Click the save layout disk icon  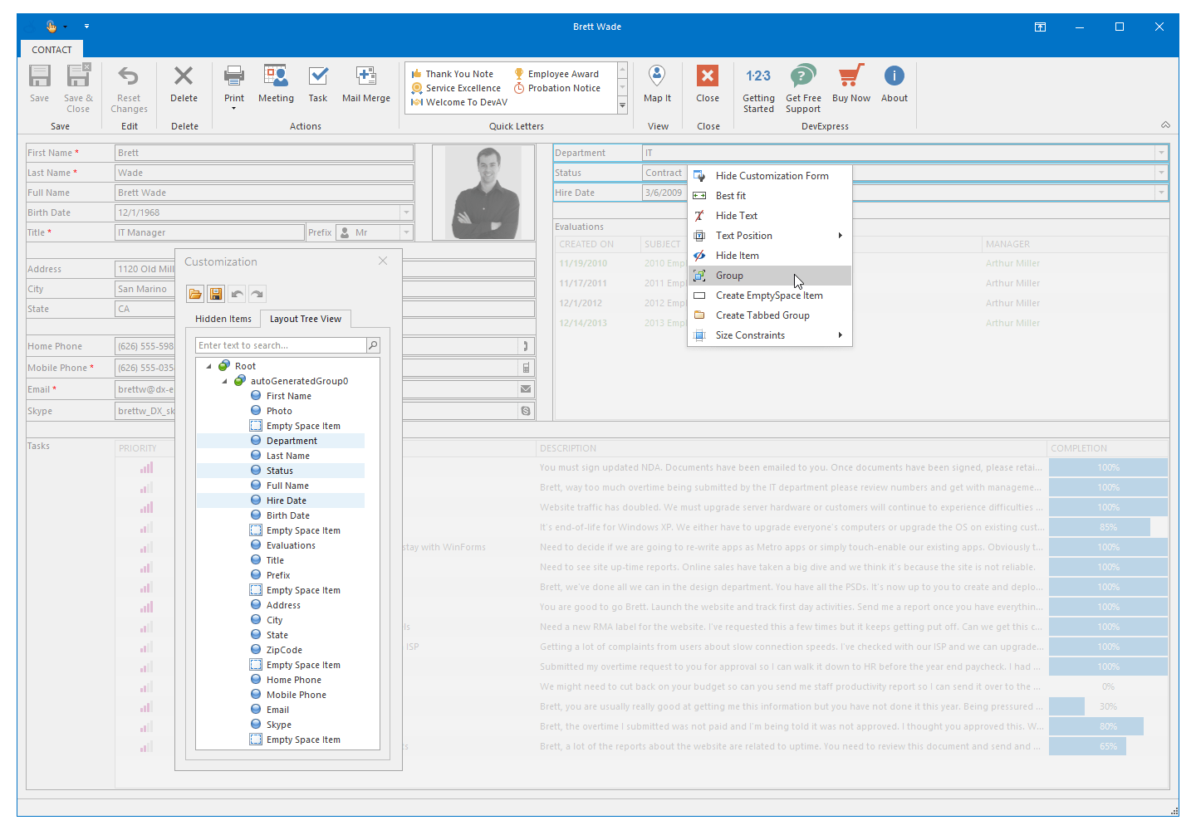[216, 294]
